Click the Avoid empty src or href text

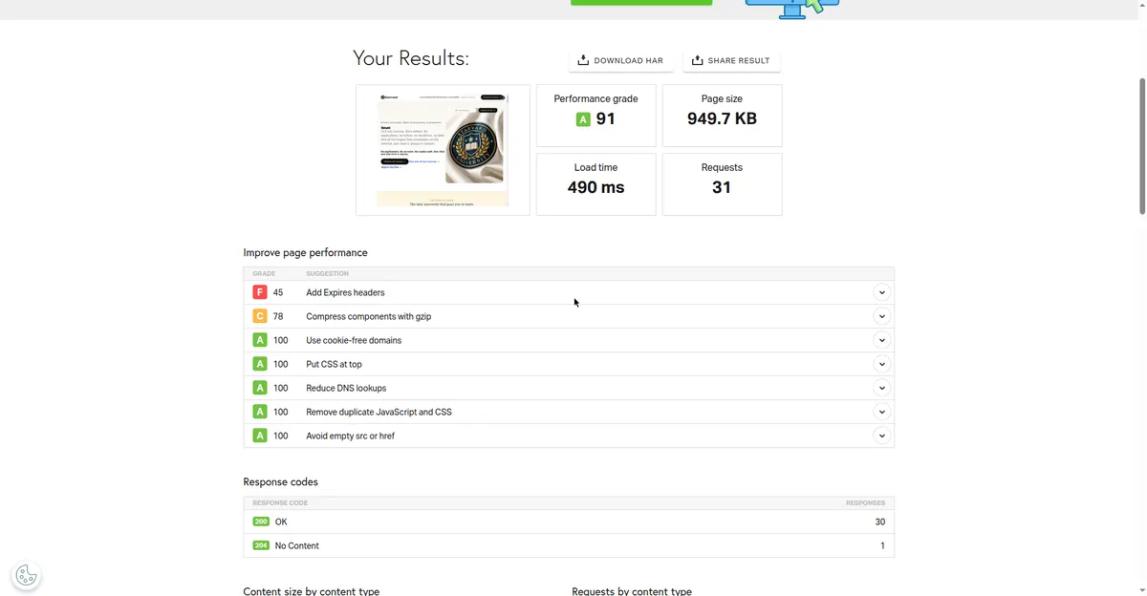point(350,436)
